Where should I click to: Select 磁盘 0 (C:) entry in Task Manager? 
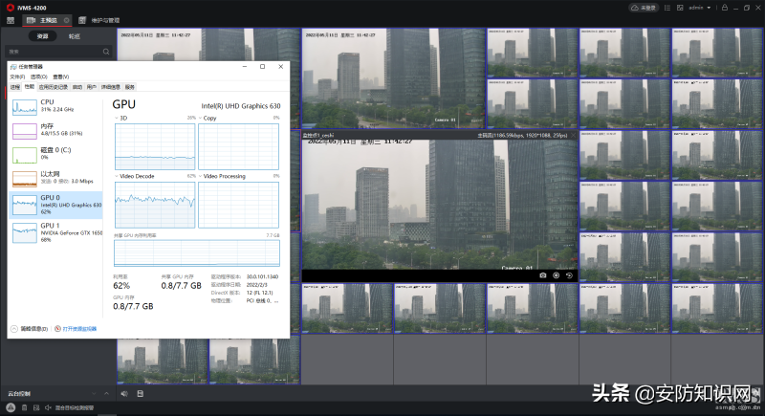pos(56,154)
